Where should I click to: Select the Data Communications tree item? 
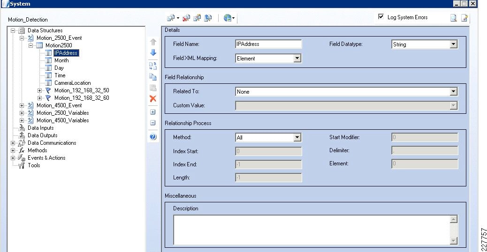(52, 143)
